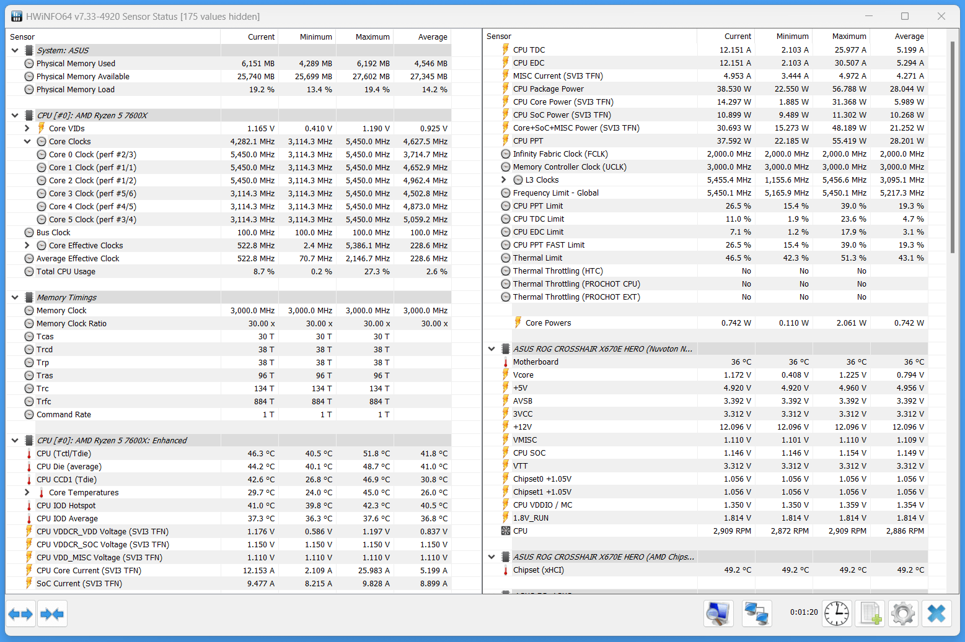Click the left pane Minimum column header
The width and height of the screenshot is (965, 642).
pos(307,37)
